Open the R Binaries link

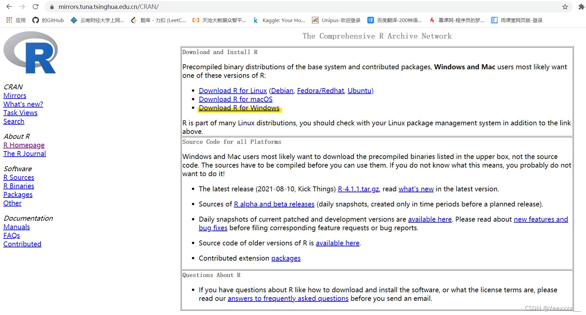(x=19, y=186)
